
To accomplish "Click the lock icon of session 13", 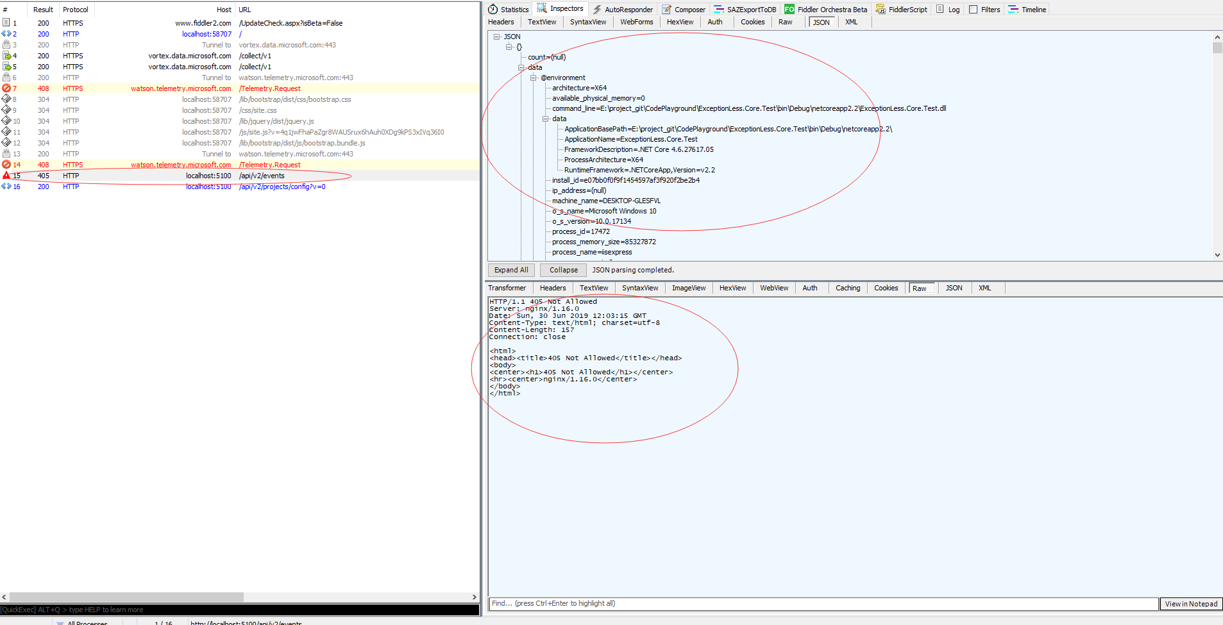I will pyautogui.click(x=6, y=153).
